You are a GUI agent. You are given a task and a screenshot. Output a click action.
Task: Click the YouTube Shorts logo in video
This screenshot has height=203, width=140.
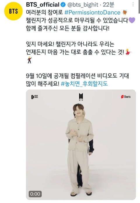pos(126,97)
